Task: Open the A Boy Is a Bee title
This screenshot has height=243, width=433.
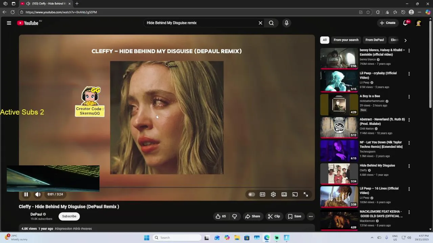Action: coord(370,96)
